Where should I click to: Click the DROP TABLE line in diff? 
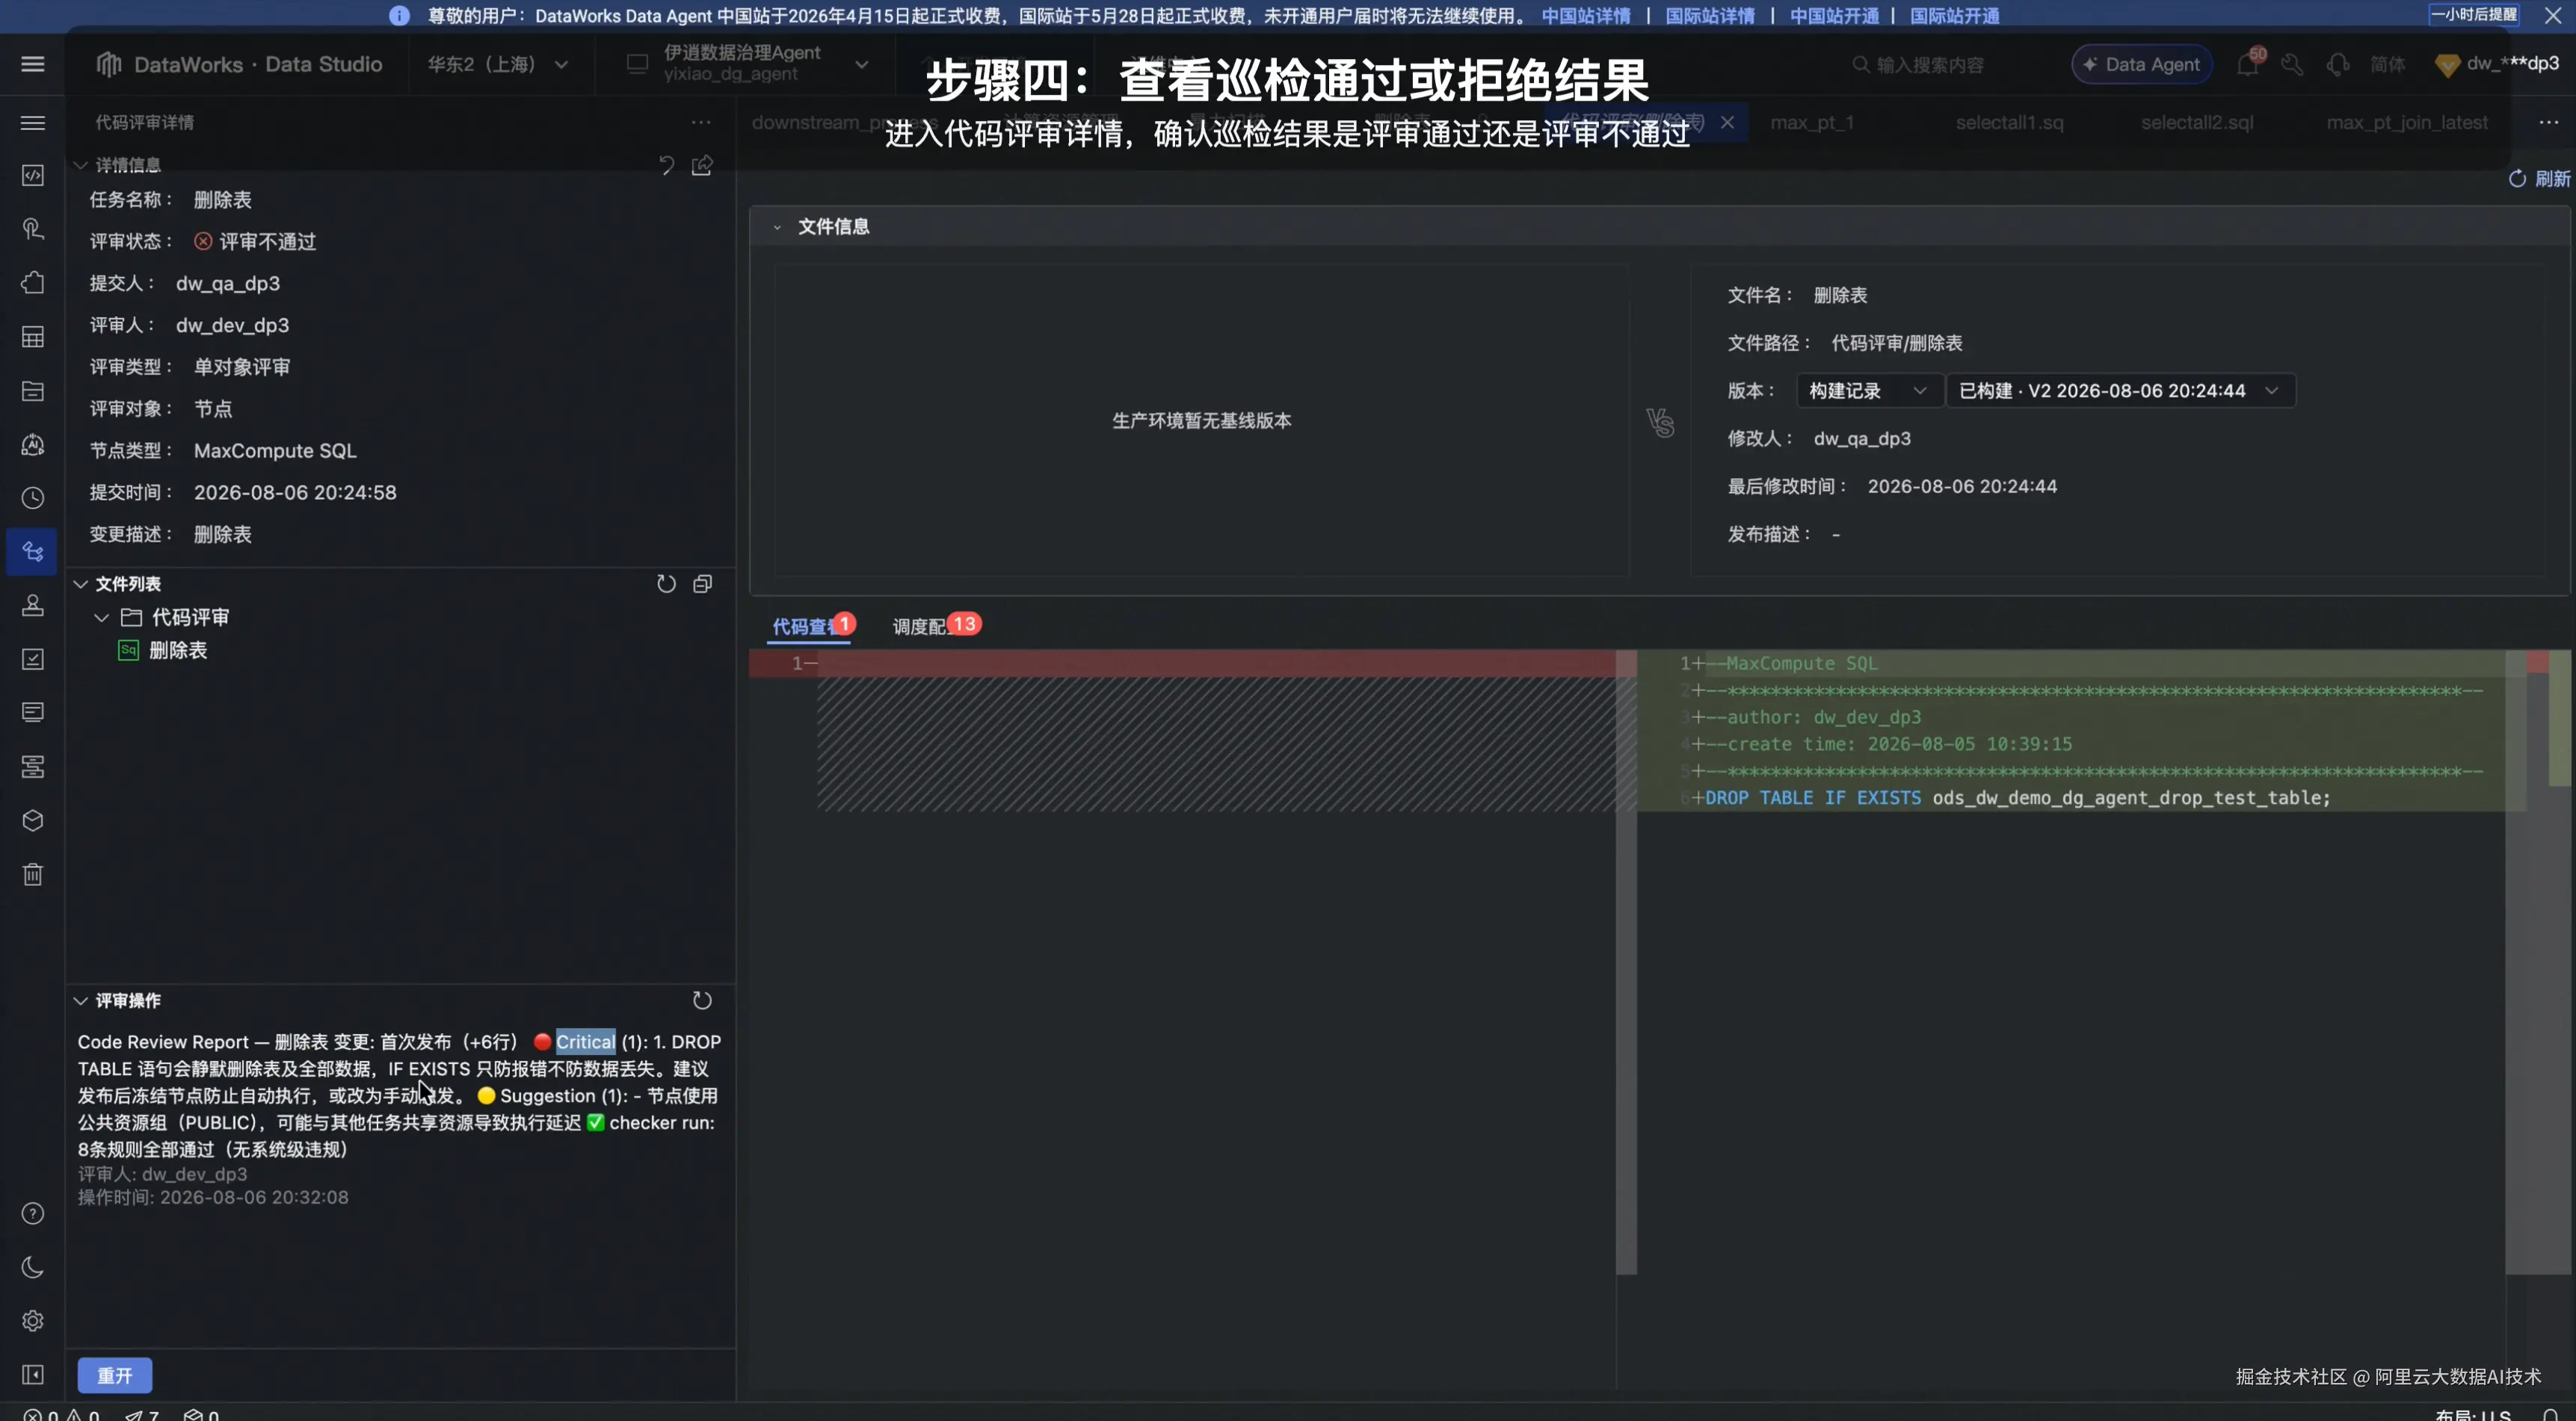click(x=2018, y=797)
